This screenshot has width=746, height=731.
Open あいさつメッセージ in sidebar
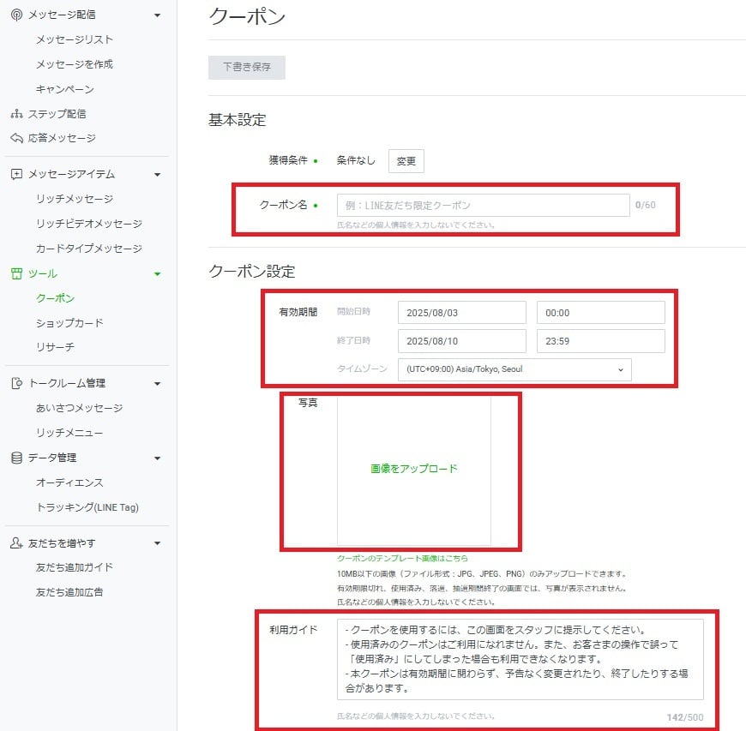click(80, 408)
